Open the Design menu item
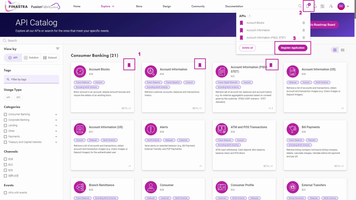Screen dimensions: 356x200 coord(167,6)
